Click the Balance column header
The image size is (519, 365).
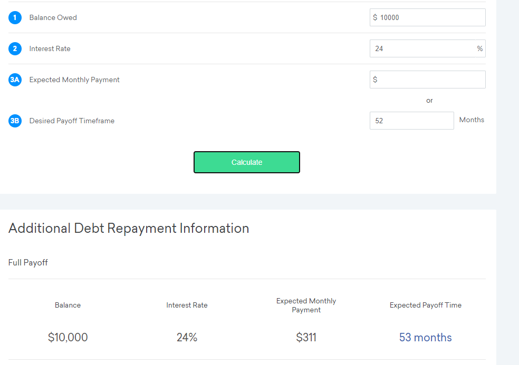point(68,305)
